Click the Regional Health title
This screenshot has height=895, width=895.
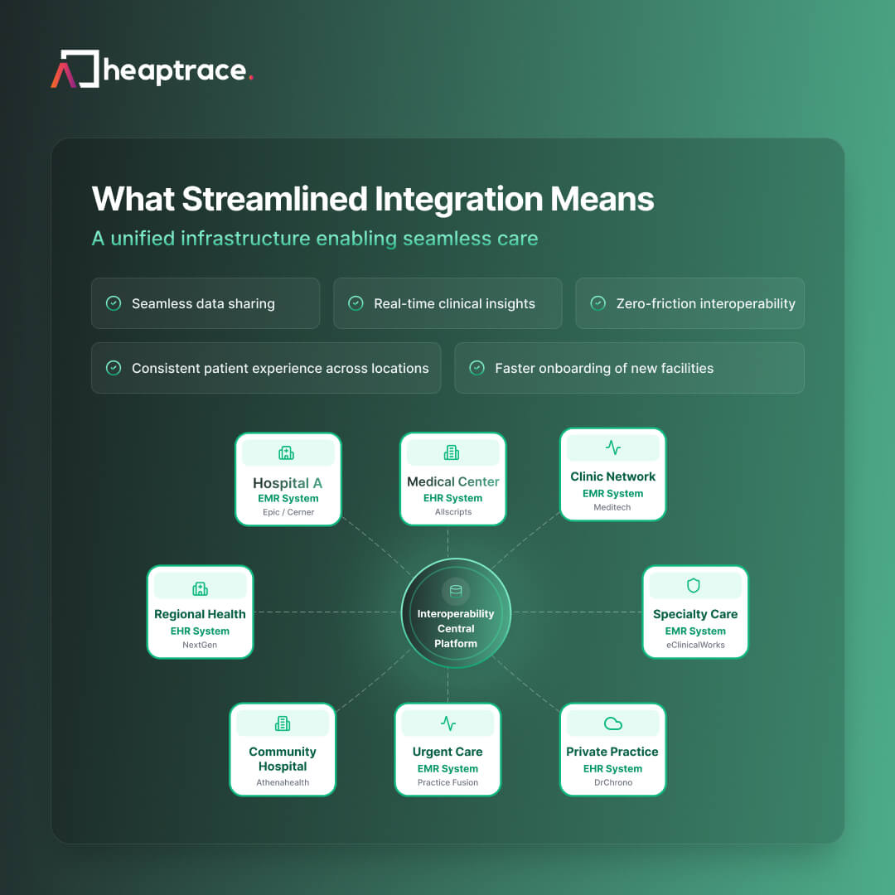pos(200,614)
